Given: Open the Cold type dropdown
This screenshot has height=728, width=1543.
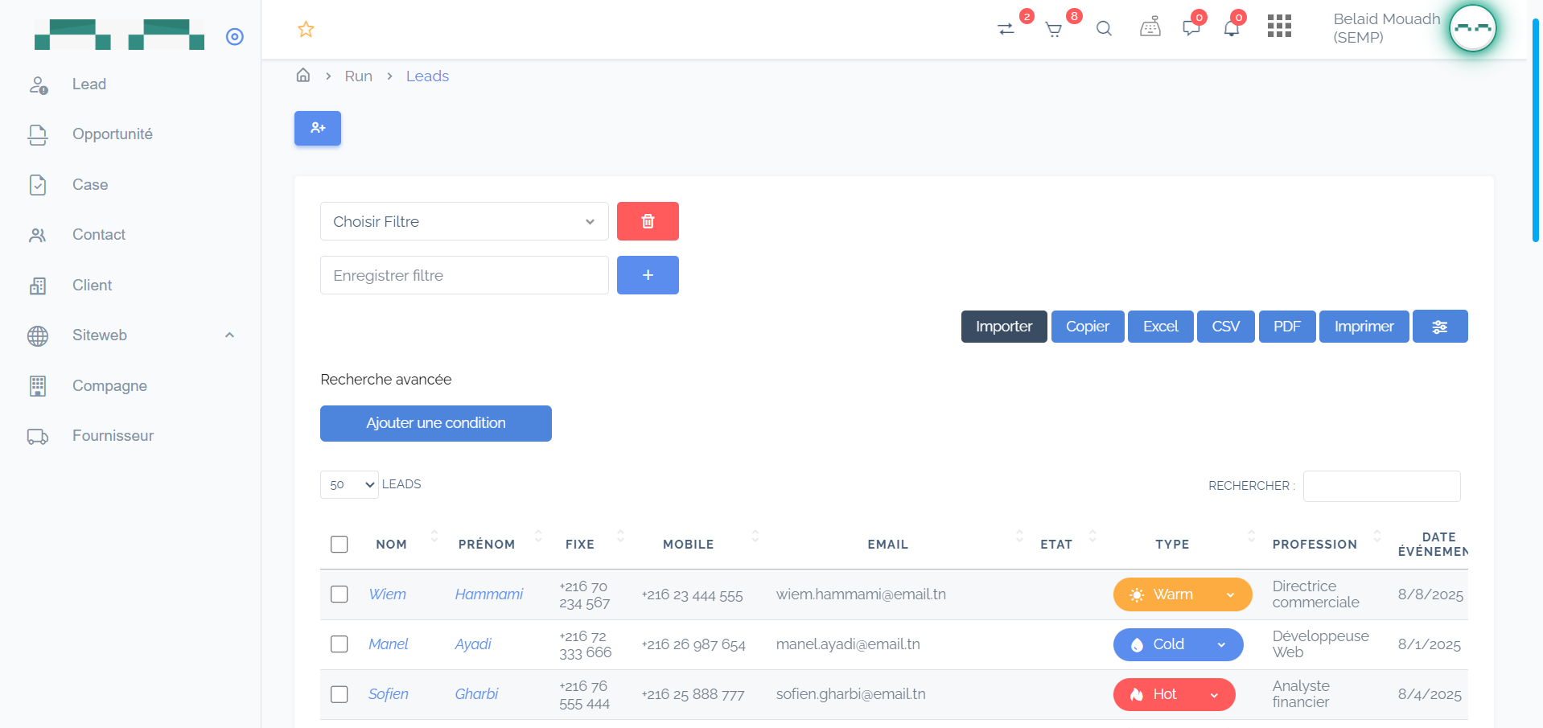Looking at the screenshot, I should pos(1179,644).
